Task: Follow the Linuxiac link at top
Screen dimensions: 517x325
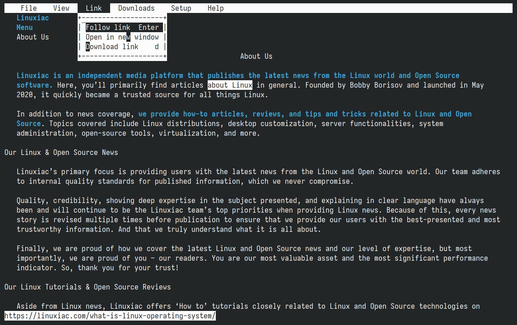Action: [x=33, y=18]
